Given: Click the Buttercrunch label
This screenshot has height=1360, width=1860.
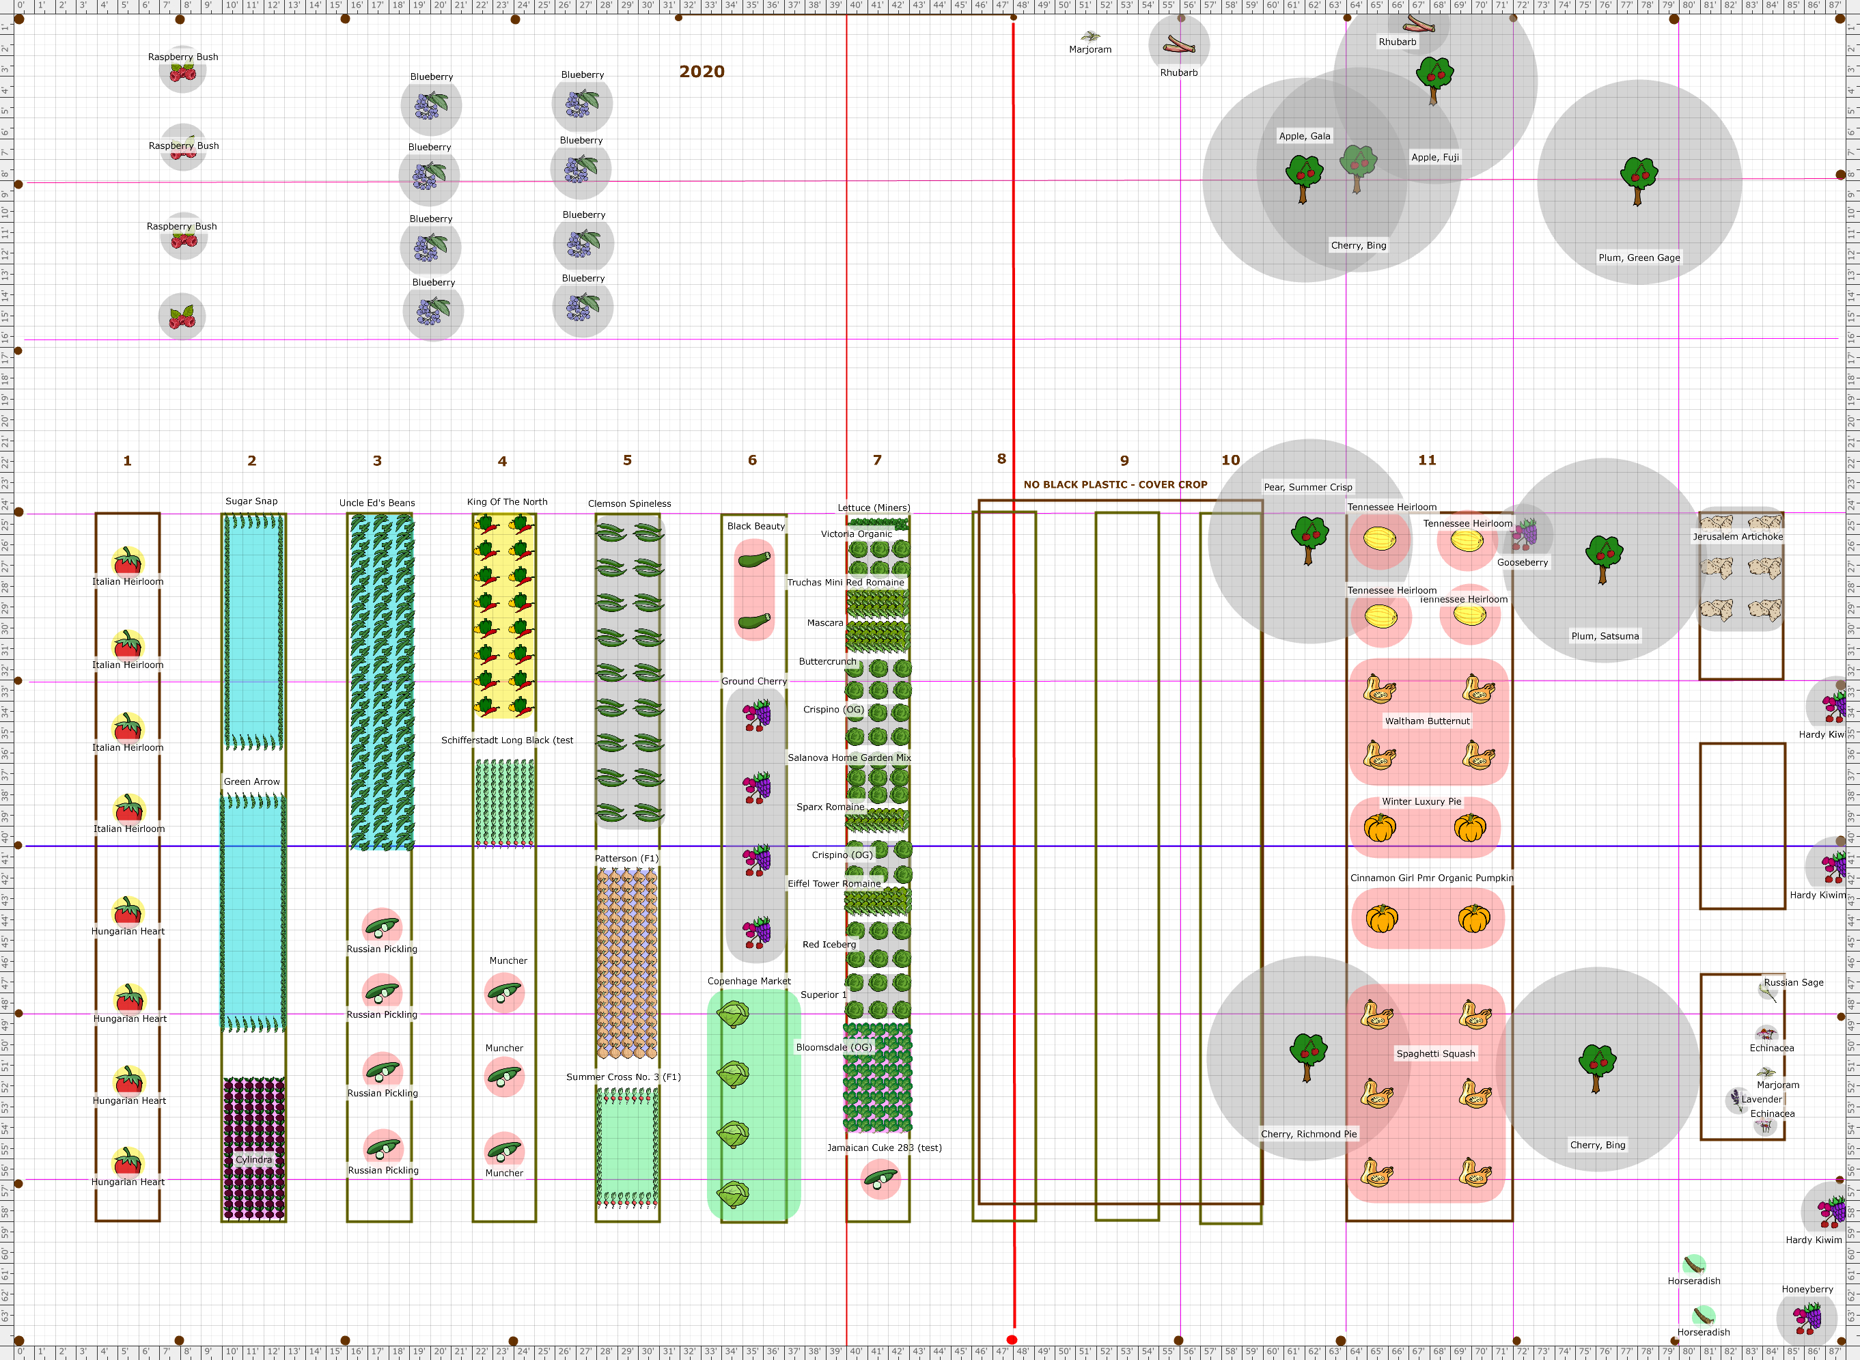Looking at the screenshot, I should 827,661.
